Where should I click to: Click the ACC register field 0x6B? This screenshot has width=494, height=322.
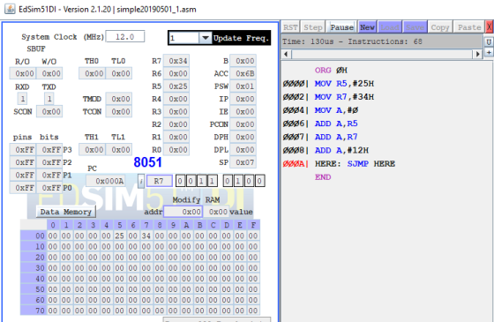point(243,73)
